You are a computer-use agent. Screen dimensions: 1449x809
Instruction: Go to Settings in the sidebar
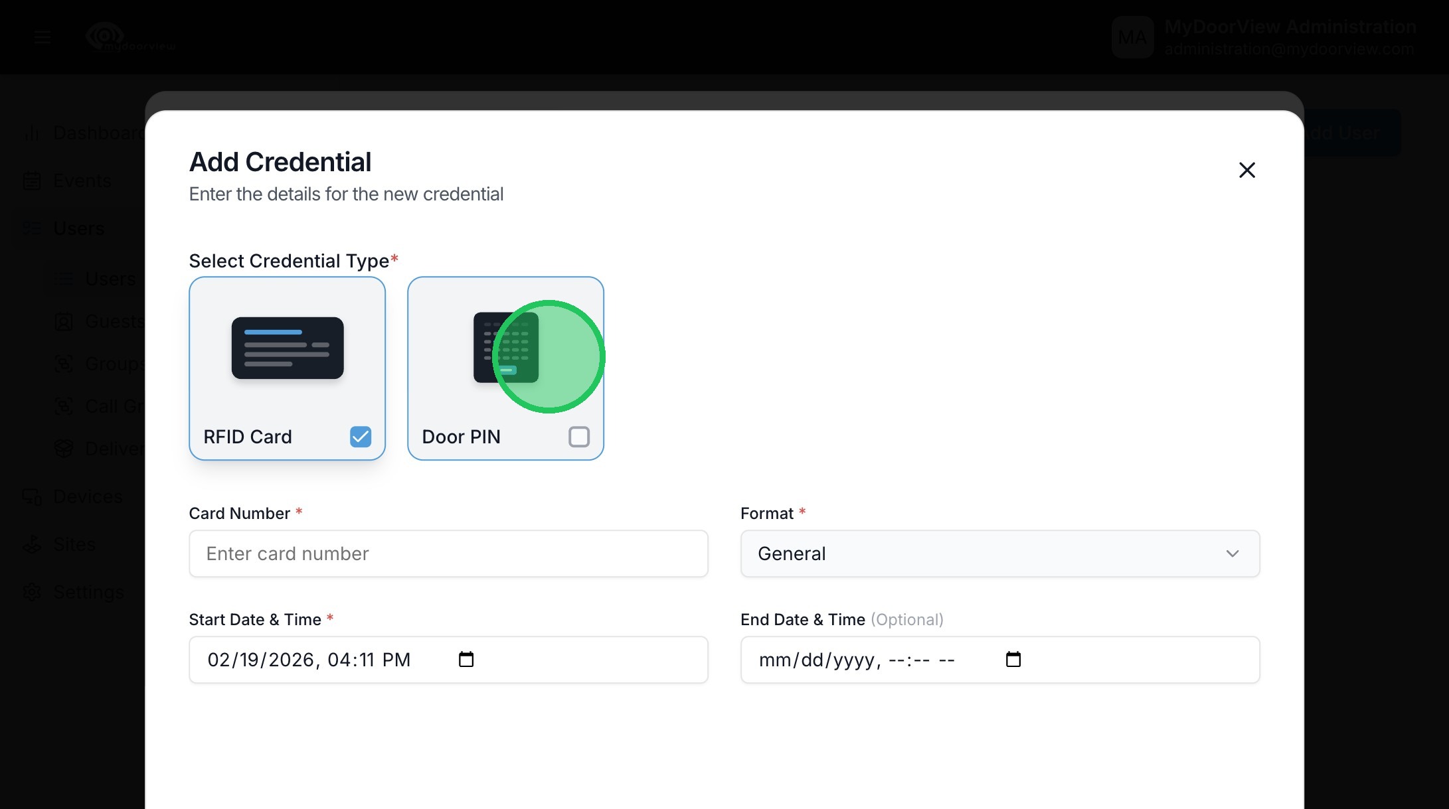pos(88,592)
